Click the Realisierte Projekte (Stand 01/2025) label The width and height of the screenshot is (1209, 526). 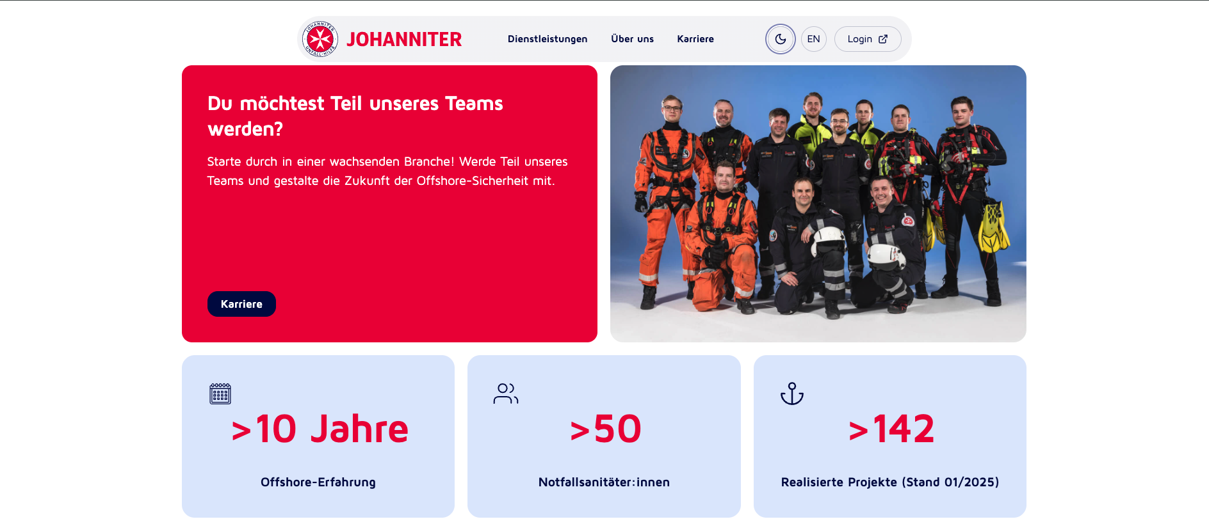(890, 482)
